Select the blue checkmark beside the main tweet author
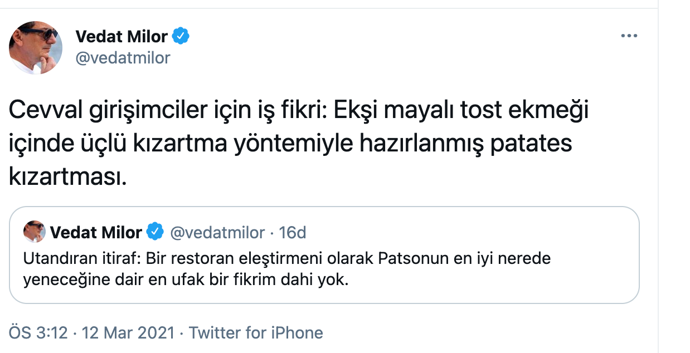 point(182,35)
